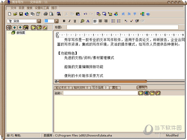Paste with the clipboard icon
Viewport: 187px width, 140px height.
point(78,14)
